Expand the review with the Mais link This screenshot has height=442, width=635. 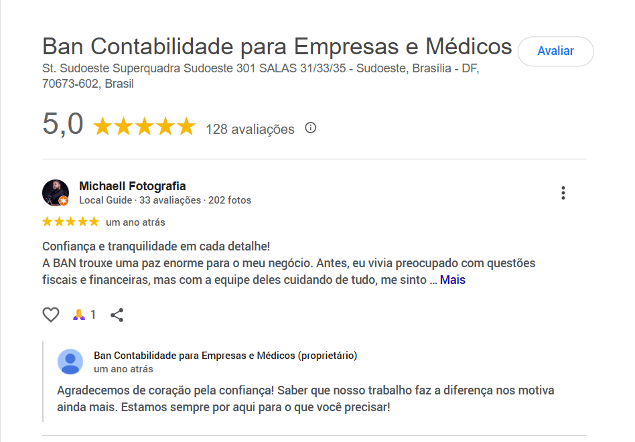(451, 279)
